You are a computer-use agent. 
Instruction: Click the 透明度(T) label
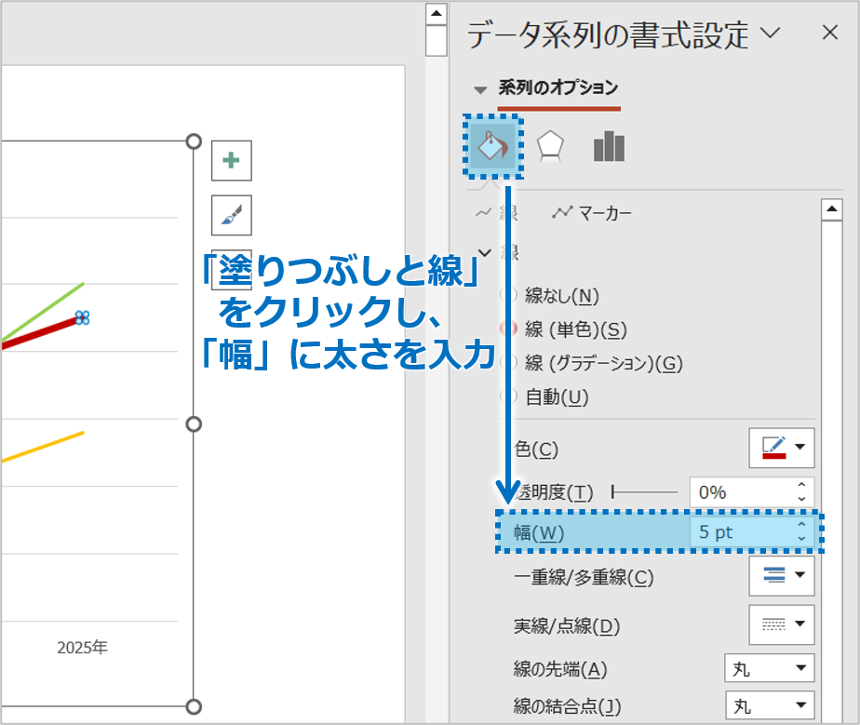click(x=554, y=492)
